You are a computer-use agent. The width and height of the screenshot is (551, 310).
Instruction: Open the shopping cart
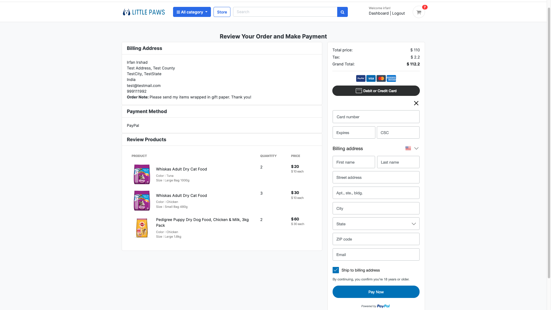point(419,12)
